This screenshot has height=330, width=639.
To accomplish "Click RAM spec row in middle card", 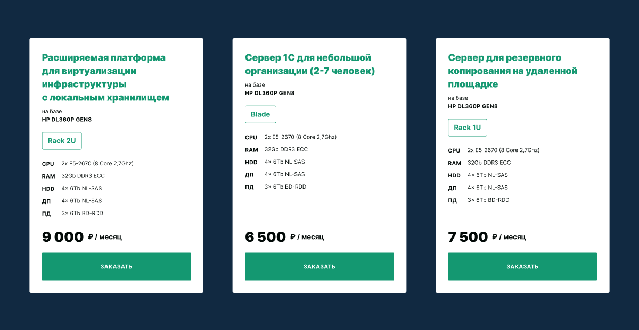I will [276, 150].
